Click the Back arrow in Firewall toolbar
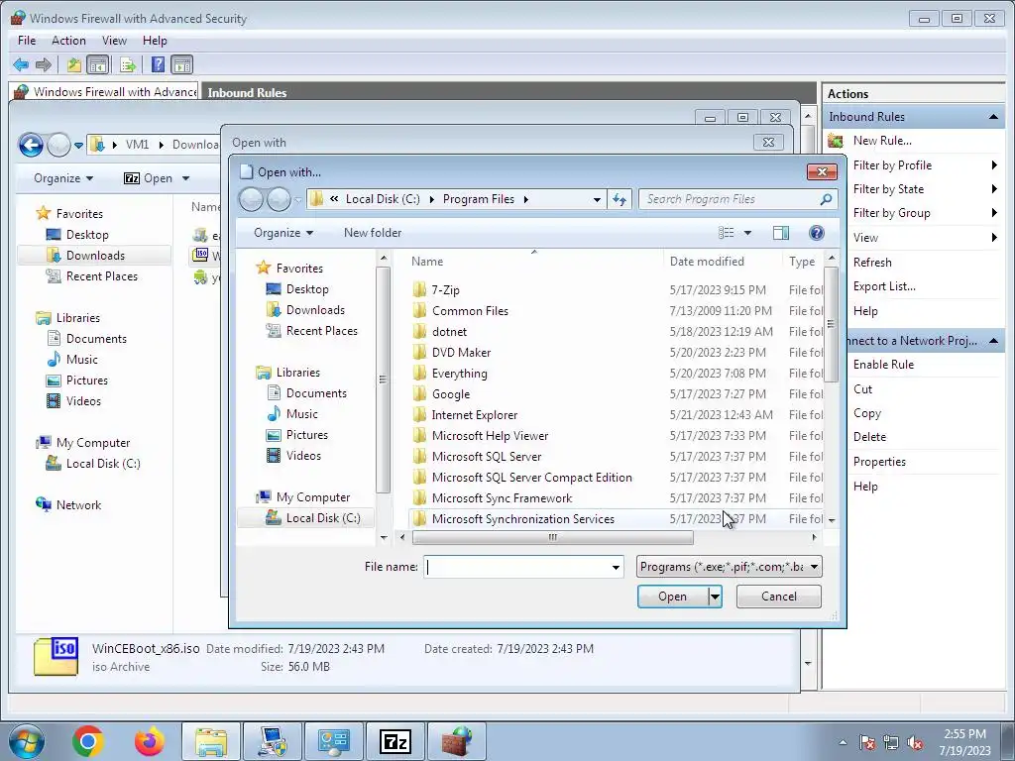 21,64
